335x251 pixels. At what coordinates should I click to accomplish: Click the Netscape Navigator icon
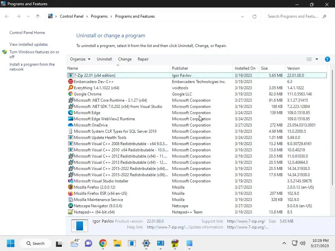pyautogui.click(x=71, y=206)
